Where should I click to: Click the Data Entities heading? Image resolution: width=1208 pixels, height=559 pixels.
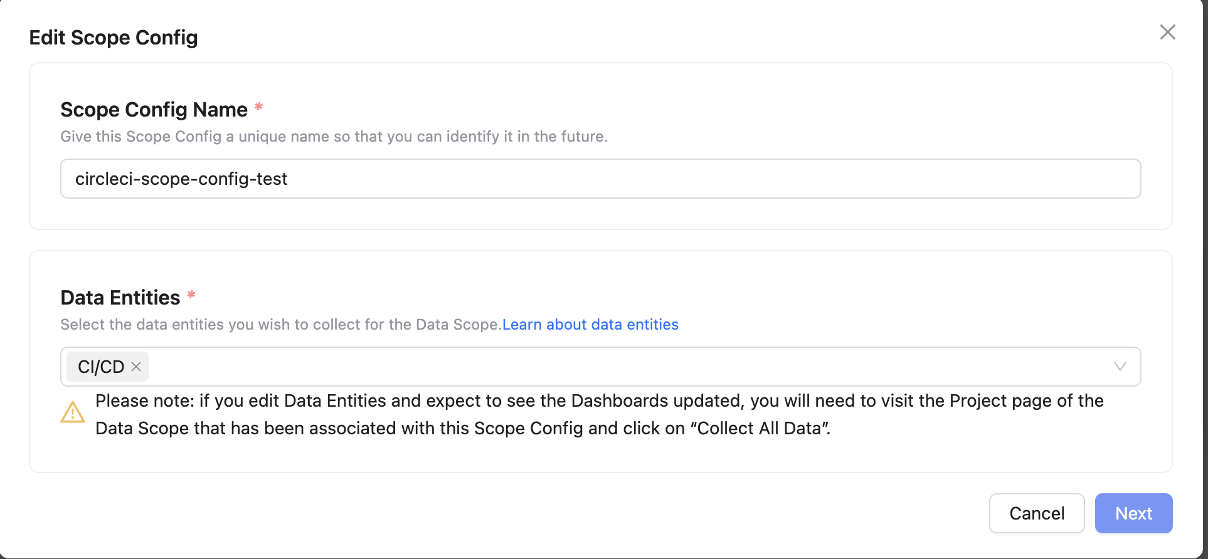point(120,298)
